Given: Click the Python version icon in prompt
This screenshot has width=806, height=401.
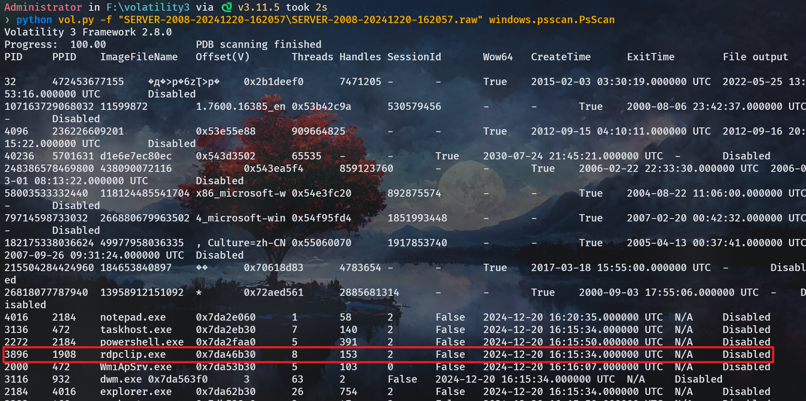Looking at the screenshot, I should [x=227, y=7].
